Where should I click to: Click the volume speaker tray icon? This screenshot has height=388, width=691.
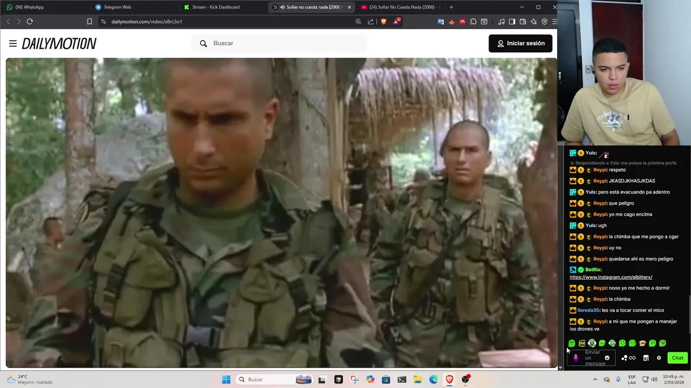[654, 379]
